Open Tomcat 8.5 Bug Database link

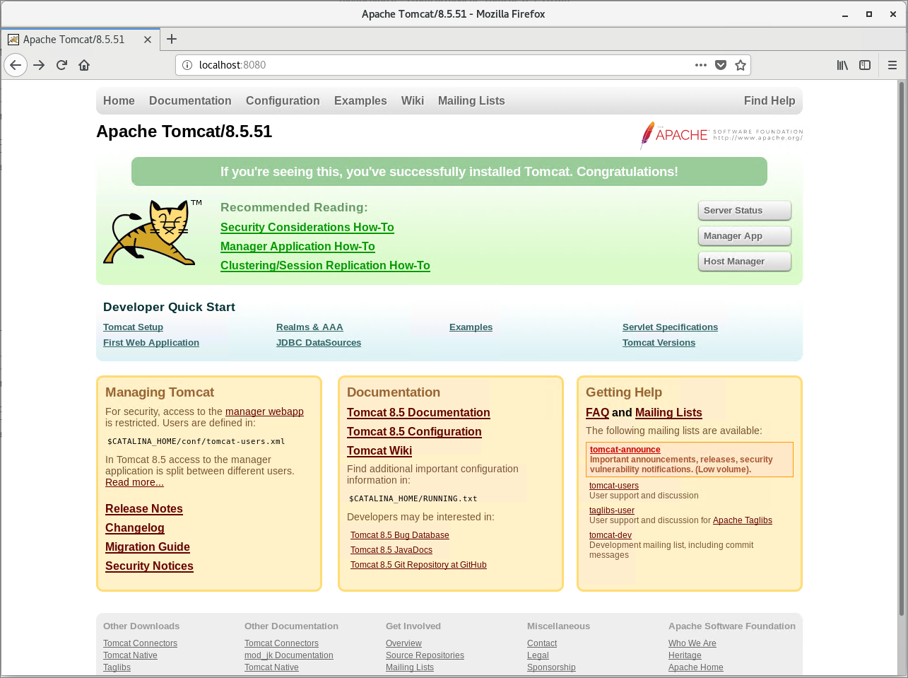400,536
